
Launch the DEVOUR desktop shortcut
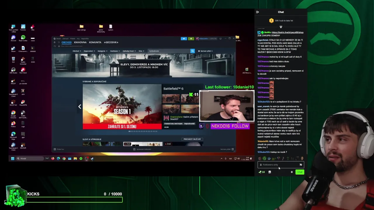click(x=23, y=146)
